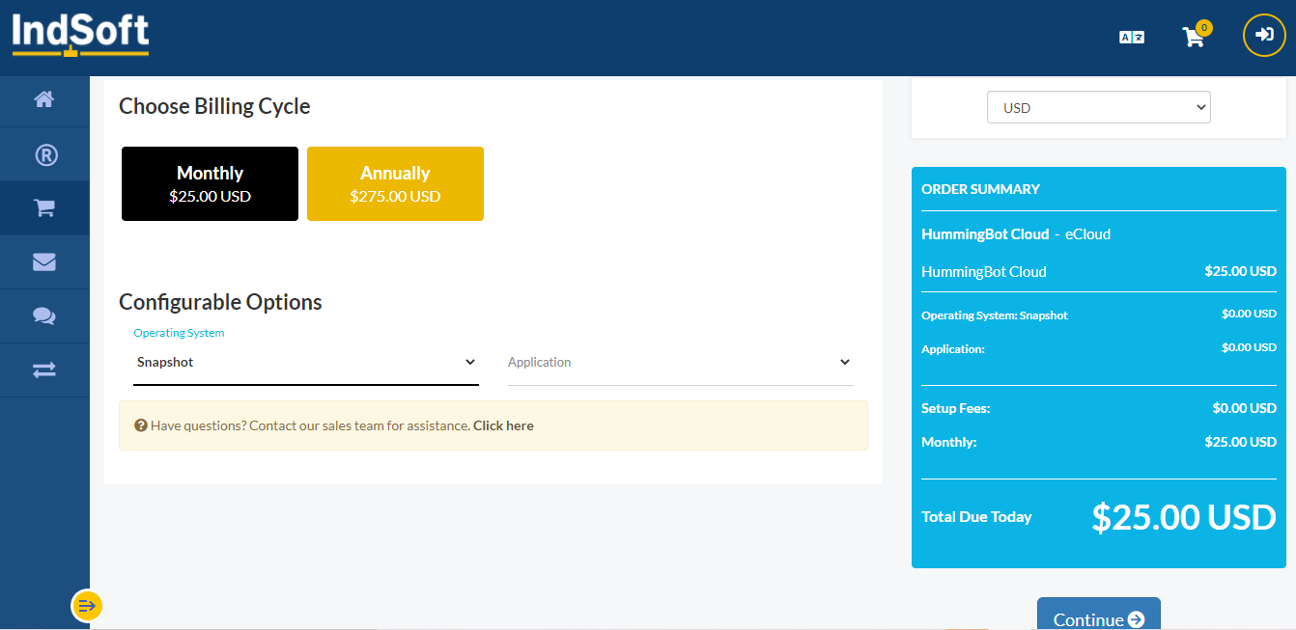Click 'HummingBot Cloud - eCloud' summary text
The height and width of the screenshot is (630, 1296).
(x=1016, y=234)
